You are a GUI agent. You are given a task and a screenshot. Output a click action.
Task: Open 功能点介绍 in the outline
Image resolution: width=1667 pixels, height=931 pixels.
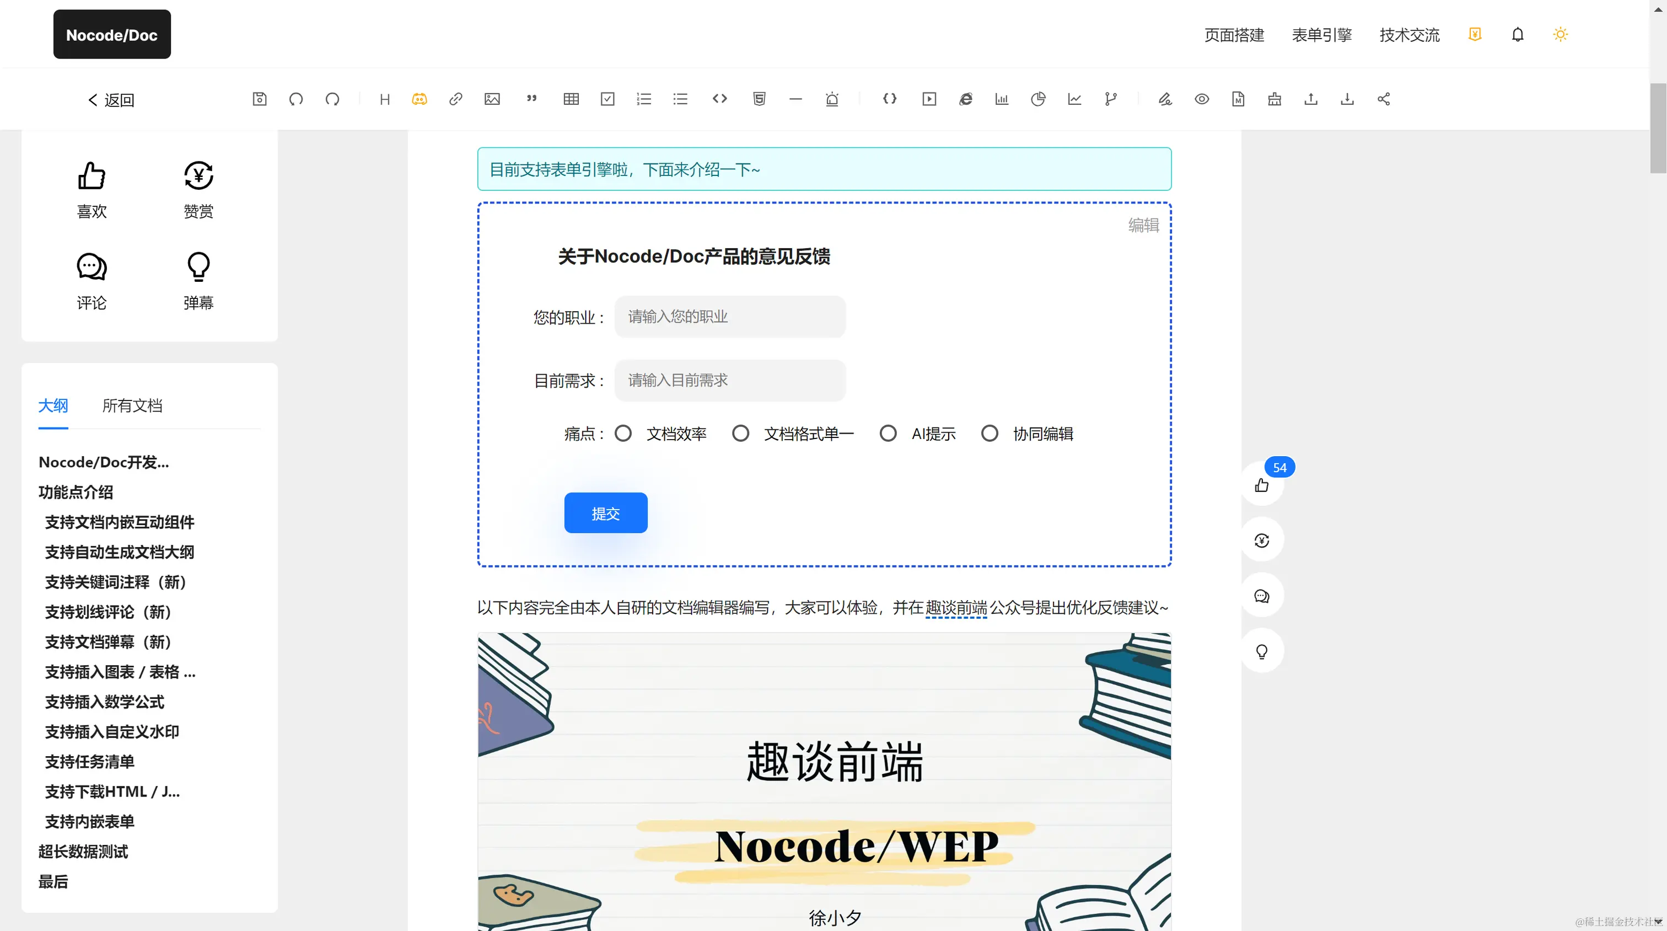(76, 492)
